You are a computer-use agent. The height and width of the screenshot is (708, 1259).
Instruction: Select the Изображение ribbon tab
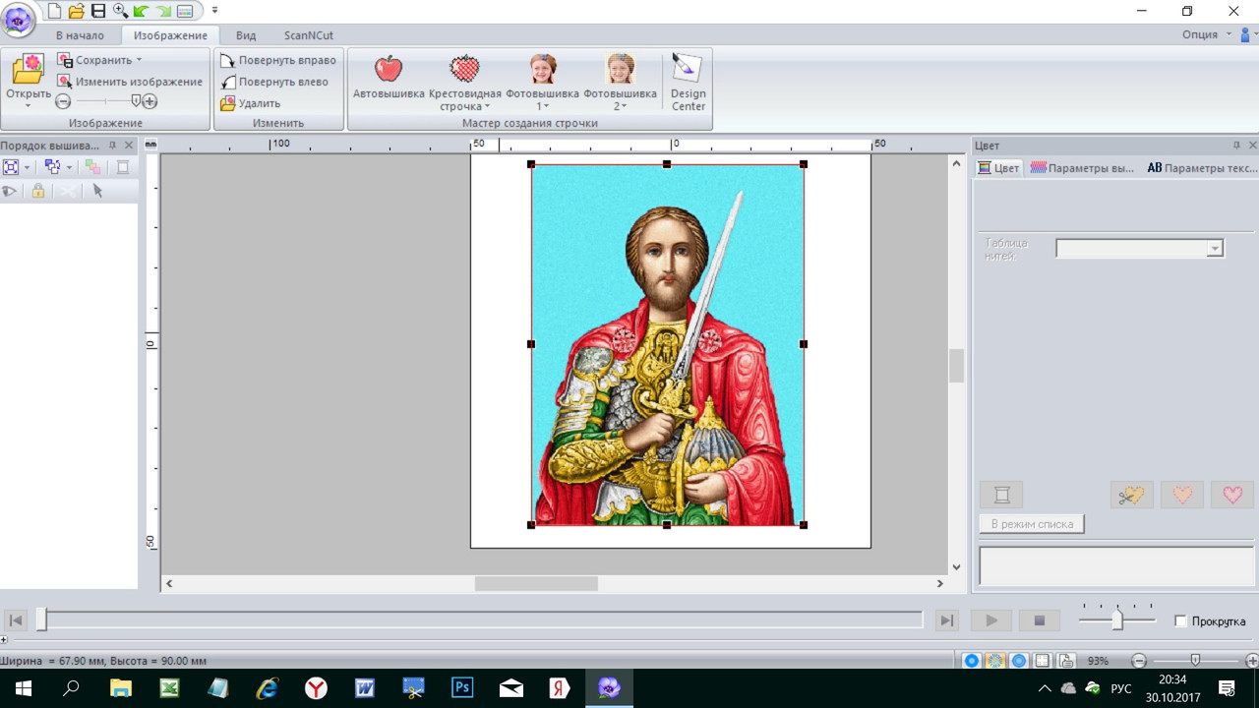click(x=170, y=35)
